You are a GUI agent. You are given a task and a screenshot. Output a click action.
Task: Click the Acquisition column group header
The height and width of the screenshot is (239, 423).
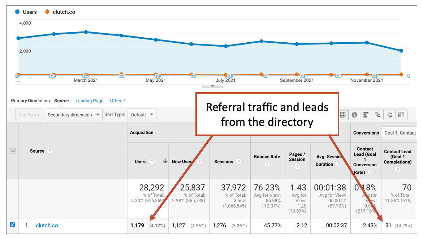tap(142, 133)
